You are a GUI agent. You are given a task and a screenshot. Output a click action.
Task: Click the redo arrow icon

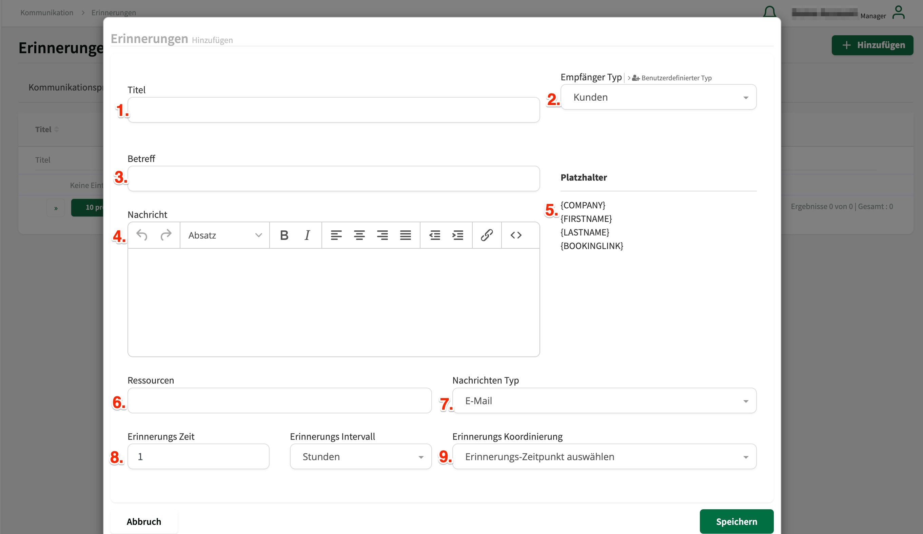tap(166, 235)
